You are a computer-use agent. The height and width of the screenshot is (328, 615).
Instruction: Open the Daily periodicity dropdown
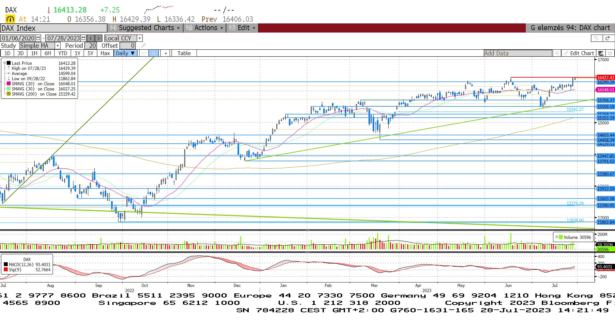[126, 53]
